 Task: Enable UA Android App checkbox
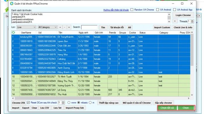[x=175, y=10]
